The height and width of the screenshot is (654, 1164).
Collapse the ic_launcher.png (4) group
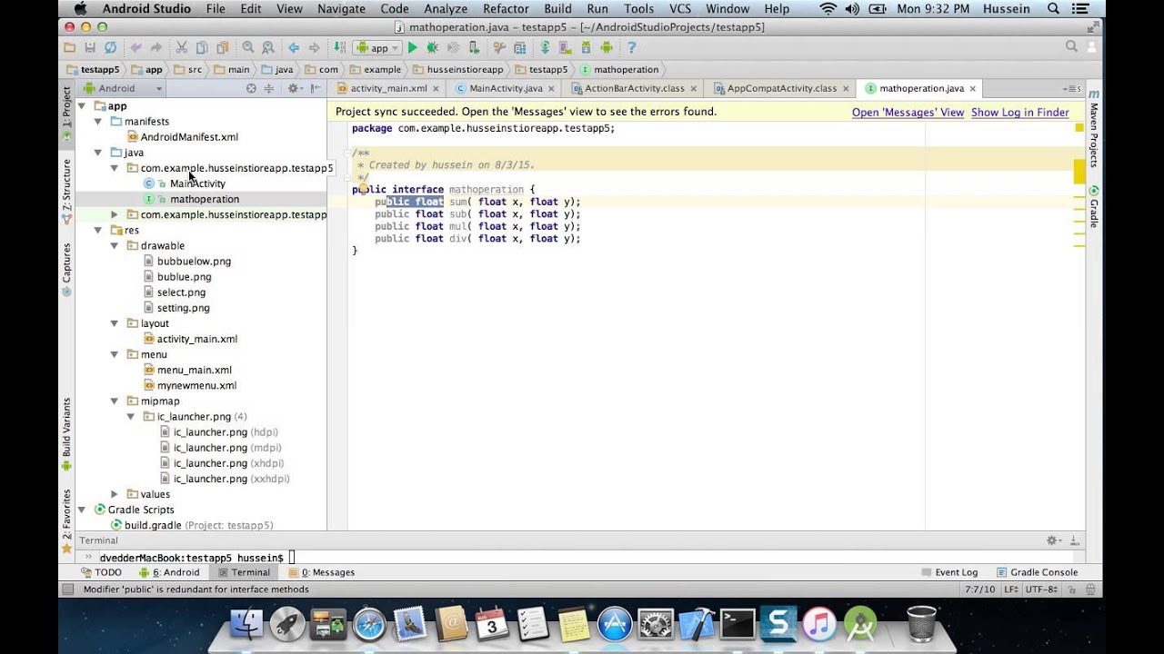coord(130,416)
